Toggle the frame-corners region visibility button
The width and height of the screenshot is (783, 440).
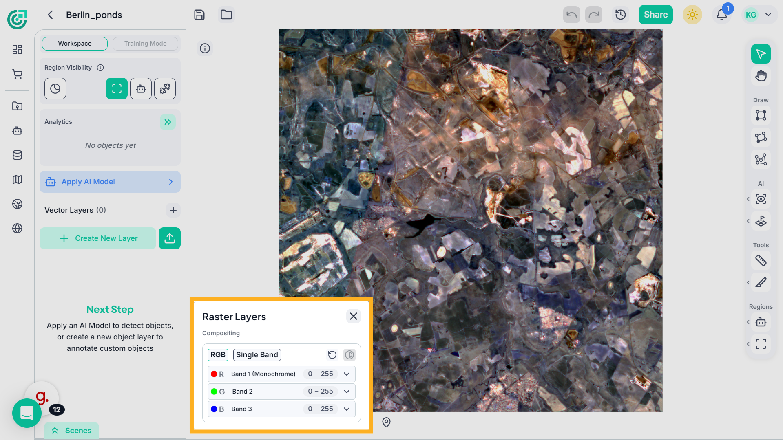[x=117, y=88]
